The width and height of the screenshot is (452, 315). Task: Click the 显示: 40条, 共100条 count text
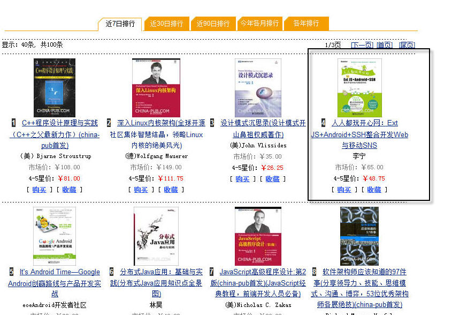[32, 45]
